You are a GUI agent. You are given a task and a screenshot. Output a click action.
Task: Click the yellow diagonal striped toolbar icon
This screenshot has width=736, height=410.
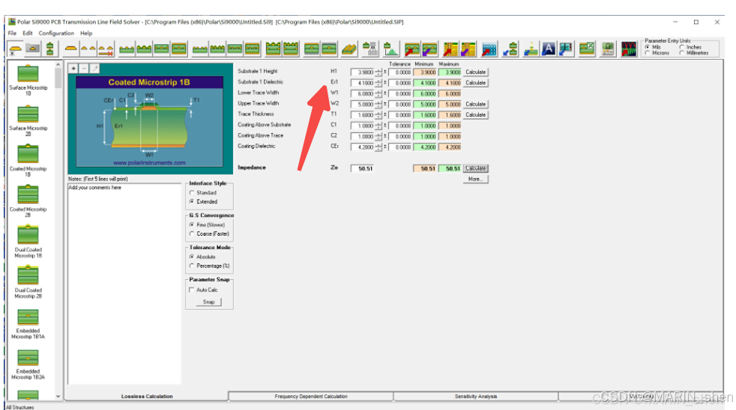tap(349, 49)
